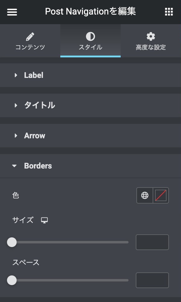Focus the サイズ value input field
The width and height of the screenshot is (181, 302).
152,242
